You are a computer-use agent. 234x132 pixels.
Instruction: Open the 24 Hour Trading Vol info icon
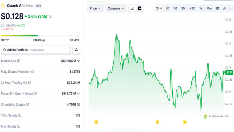click(x=30, y=82)
